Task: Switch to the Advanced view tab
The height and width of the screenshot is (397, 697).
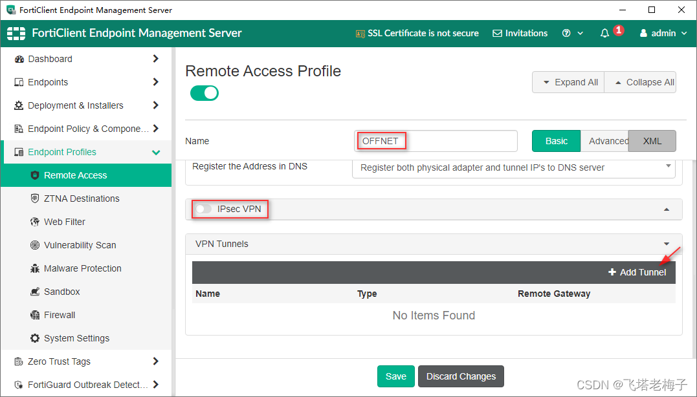Action: (604, 141)
